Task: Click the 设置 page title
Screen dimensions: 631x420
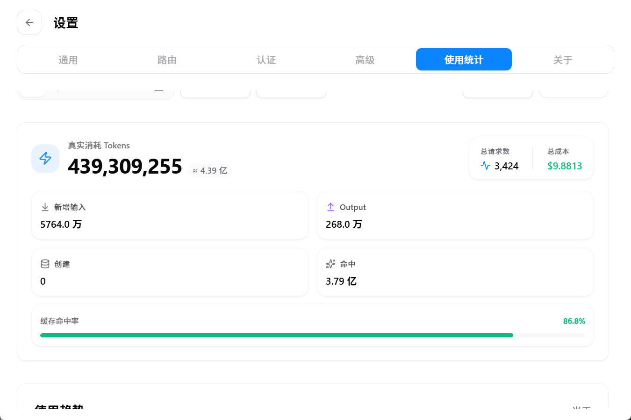Action: (65, 23)
